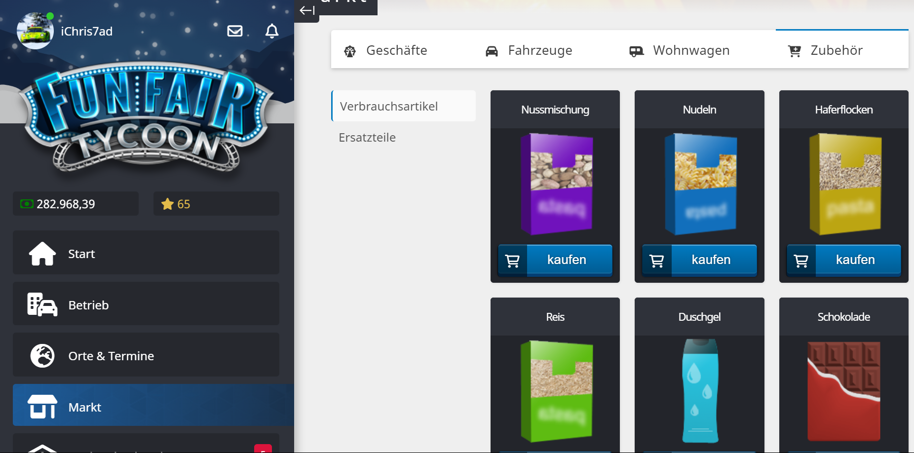Image resolution: width=914 pixels, height=453 pixels.
Task: Select the Verbrauchsartikel category
Action: pyautogui.click(x=389, y=106)
